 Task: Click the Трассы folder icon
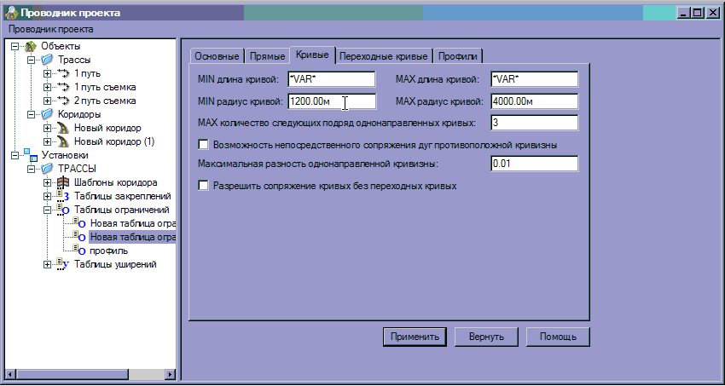pos(48,60)
